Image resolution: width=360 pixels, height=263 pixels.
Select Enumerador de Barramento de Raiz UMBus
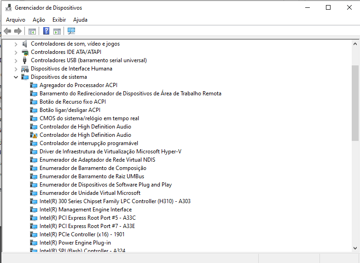coord(92,176)
